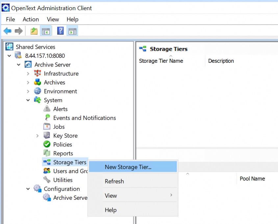Viewport: 278px width, 224px height.
Task: Click the Up One Level folder icon
Action: [34, 31]
